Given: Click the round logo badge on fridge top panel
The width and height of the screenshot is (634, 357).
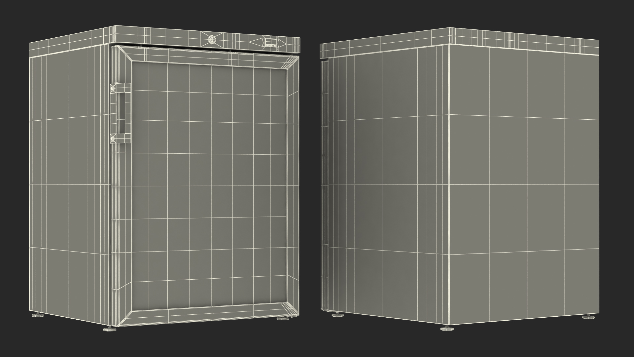Looking at the screenshot, I should click(211, 40).
